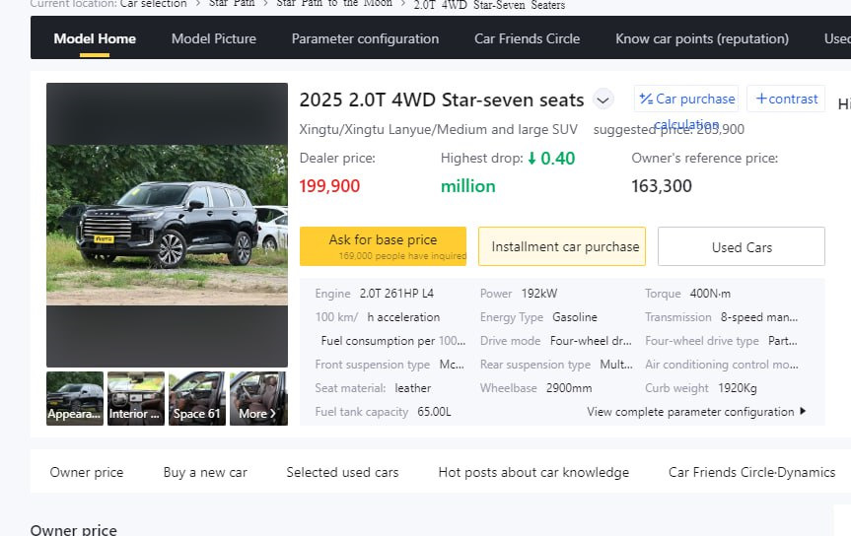Select the Buy a new car section
Screen dimensions: 851x536
[205, 473]
